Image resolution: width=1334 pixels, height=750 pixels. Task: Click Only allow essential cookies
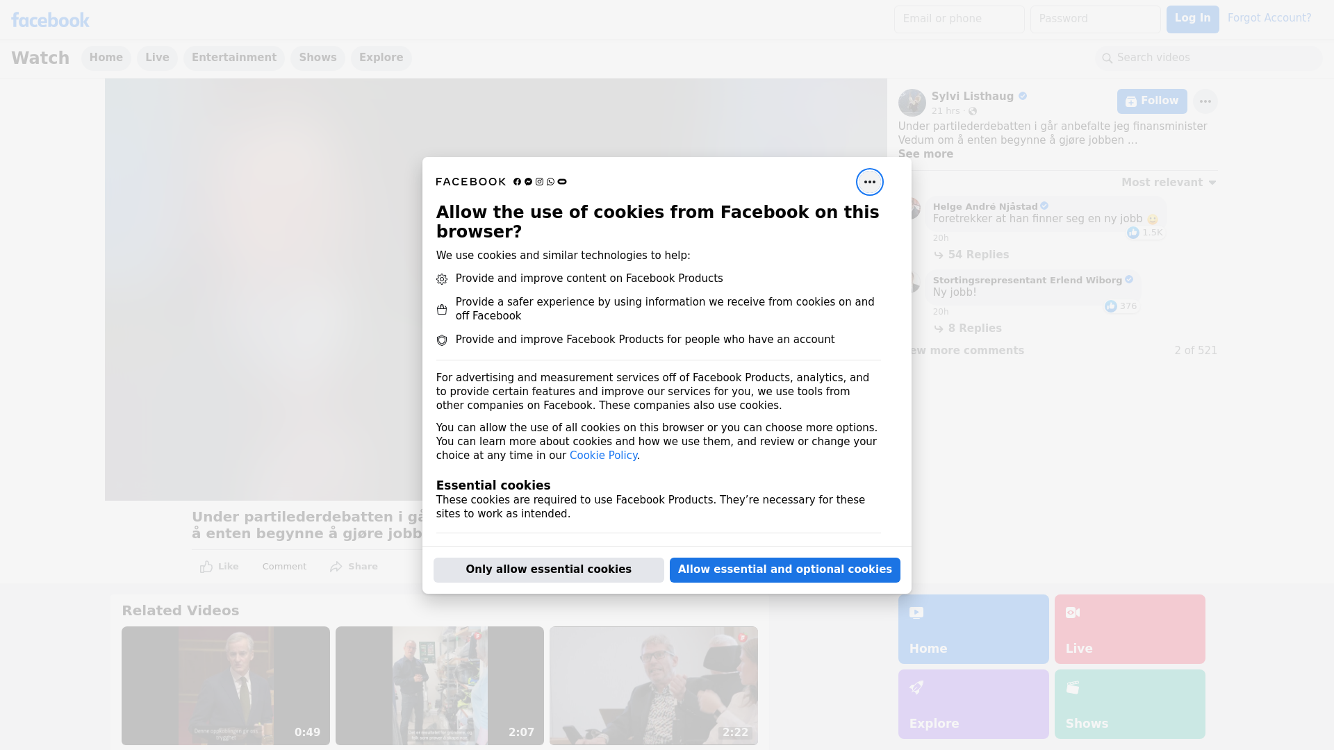[548, 569]
